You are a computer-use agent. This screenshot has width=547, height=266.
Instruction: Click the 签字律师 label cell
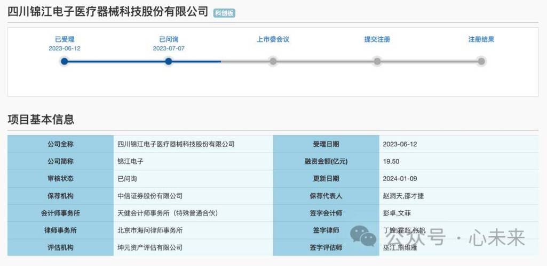coord(326,230)
